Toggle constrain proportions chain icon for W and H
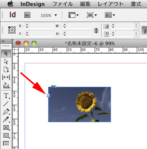This screenshot has width=147, height=149. click(x=96, y=31)
